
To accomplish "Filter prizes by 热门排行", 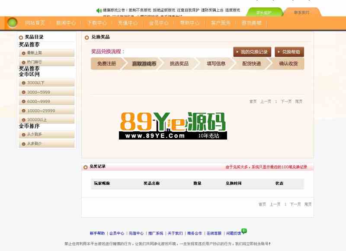I will pyautogui.click(x=47, y=62).
